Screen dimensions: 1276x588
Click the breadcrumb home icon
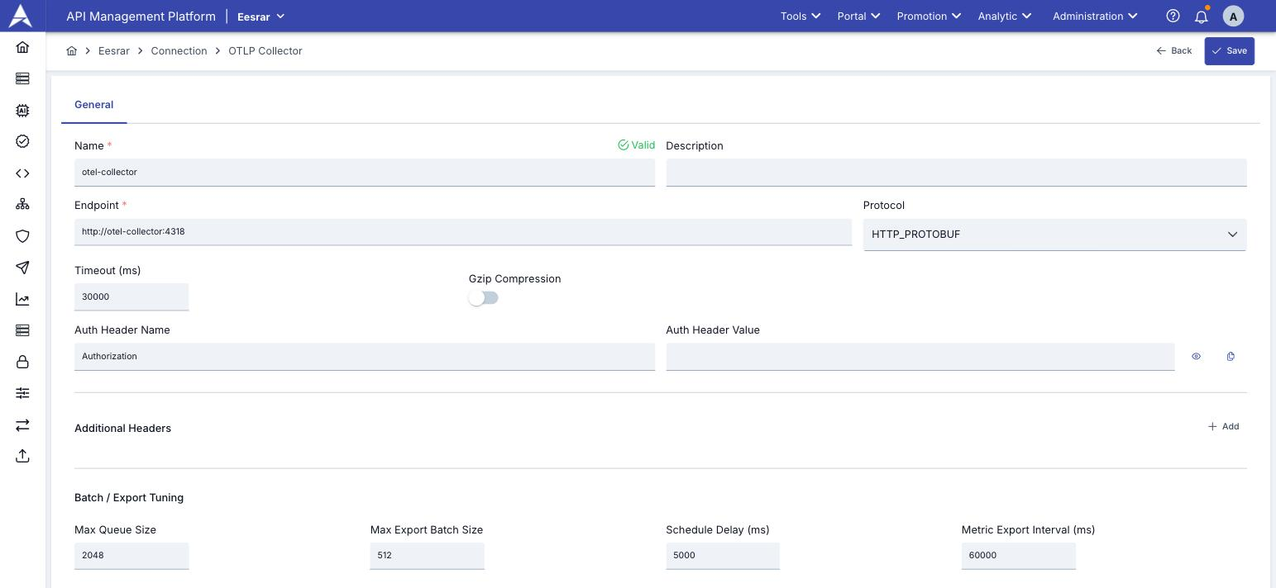point(72,50)
